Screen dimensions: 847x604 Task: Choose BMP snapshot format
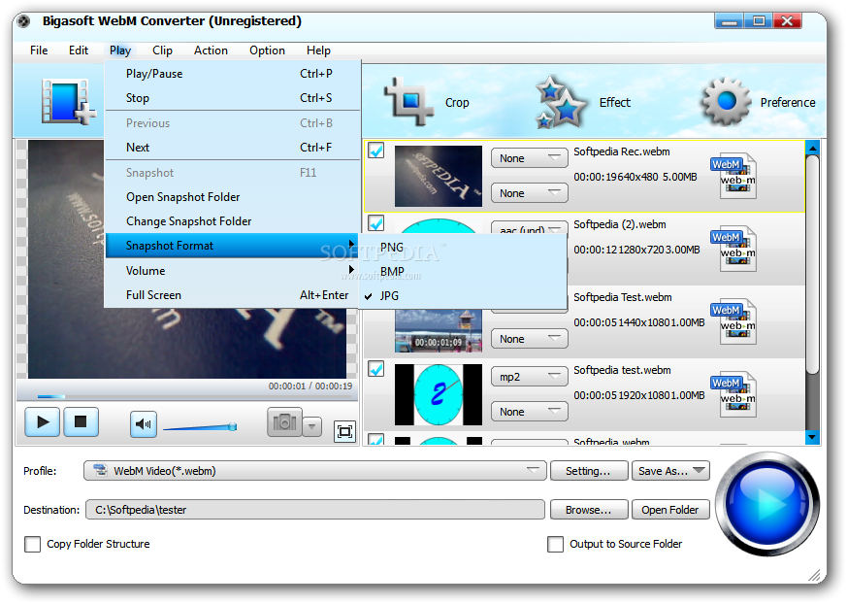pyautogui.click(x=463, y=272)
